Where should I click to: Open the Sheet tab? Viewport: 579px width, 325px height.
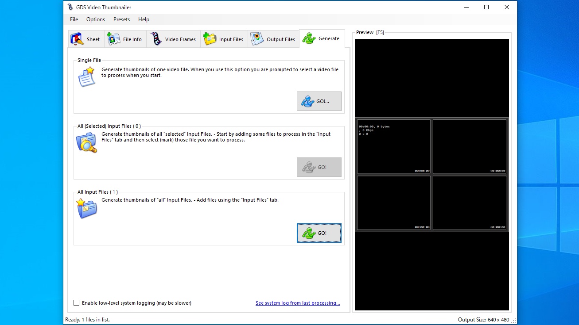[86, 39]
